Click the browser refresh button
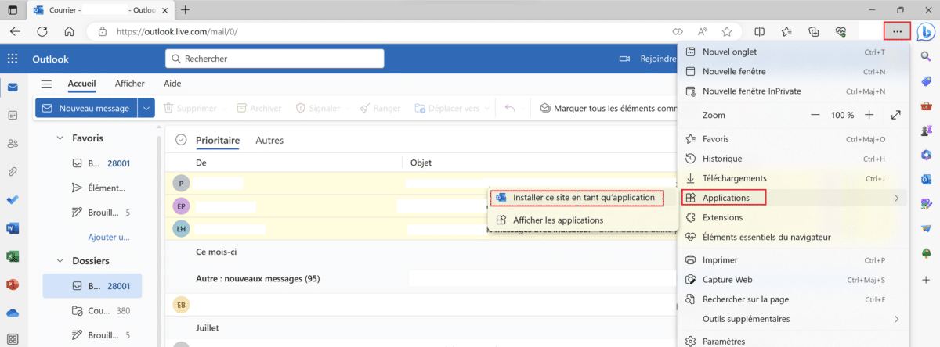This screenshot has height=347, width=940. pos(42,31)
